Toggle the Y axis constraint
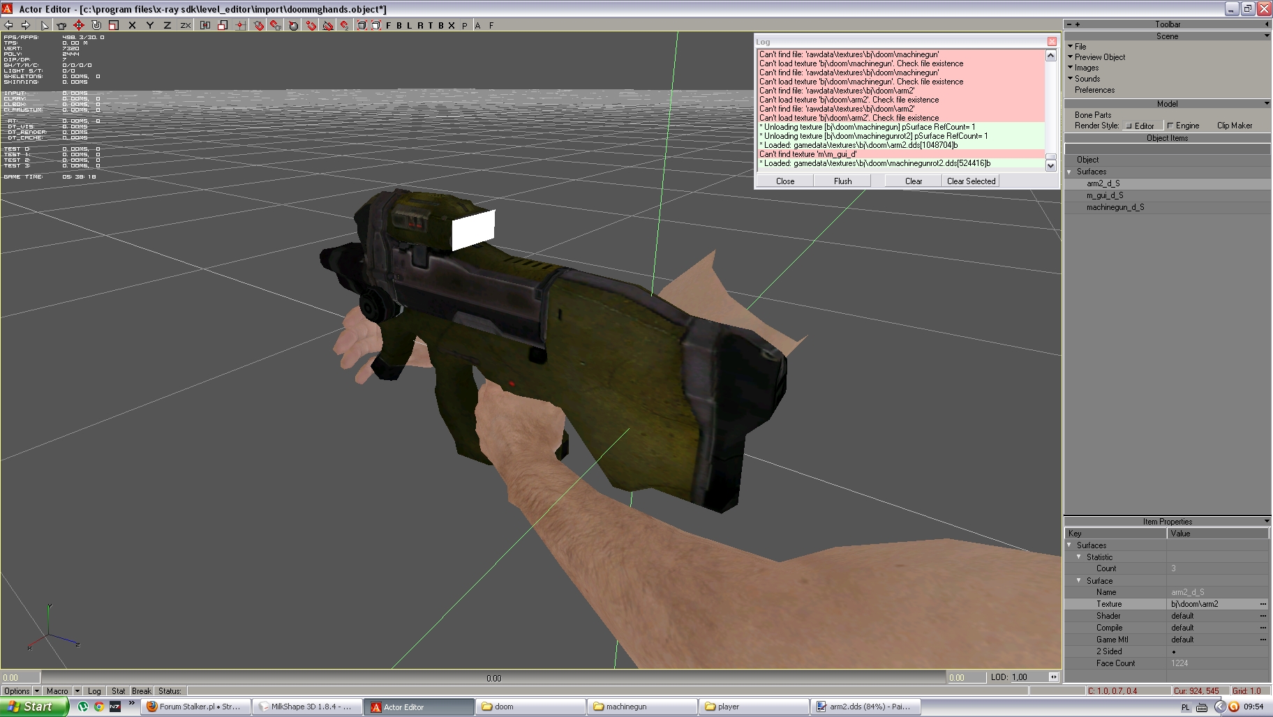Screen dimensions: 1273x717 [x=150, y=25]
